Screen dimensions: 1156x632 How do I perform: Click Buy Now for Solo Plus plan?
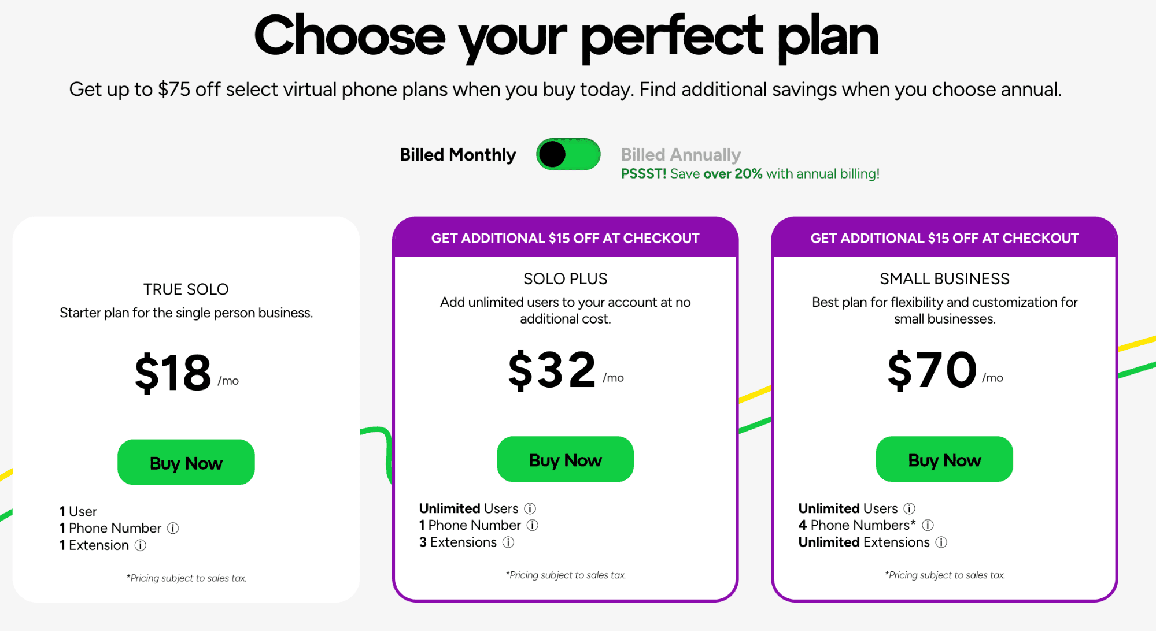[x=565, y=460]
